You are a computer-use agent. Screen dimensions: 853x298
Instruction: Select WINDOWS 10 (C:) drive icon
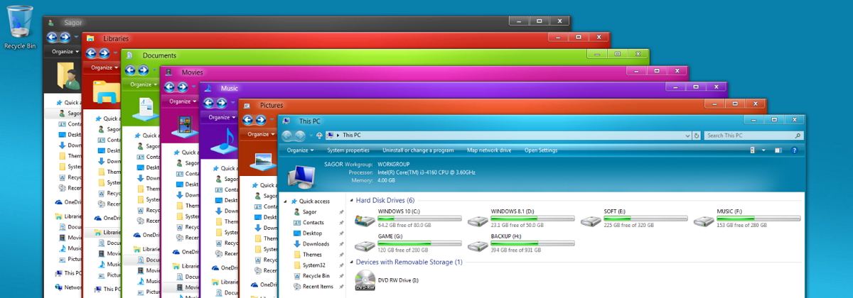[365, 221]
